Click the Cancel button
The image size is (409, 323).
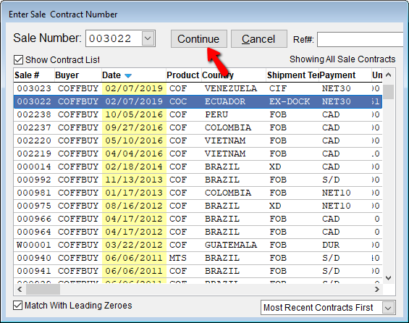258,39
